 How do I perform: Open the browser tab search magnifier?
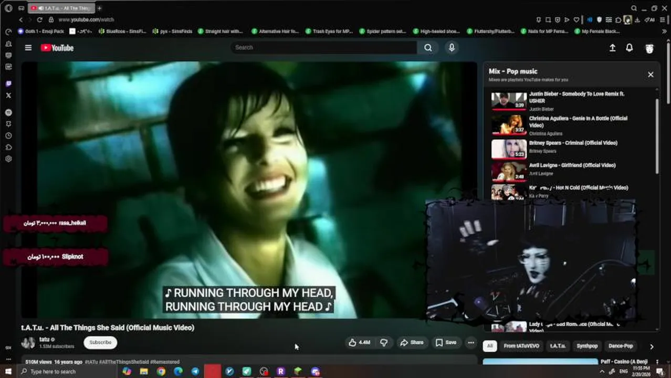tap(634, 8)
